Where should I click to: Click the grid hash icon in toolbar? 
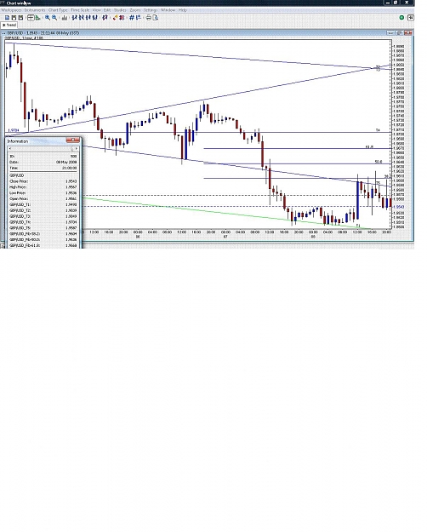tap(132, 18)
